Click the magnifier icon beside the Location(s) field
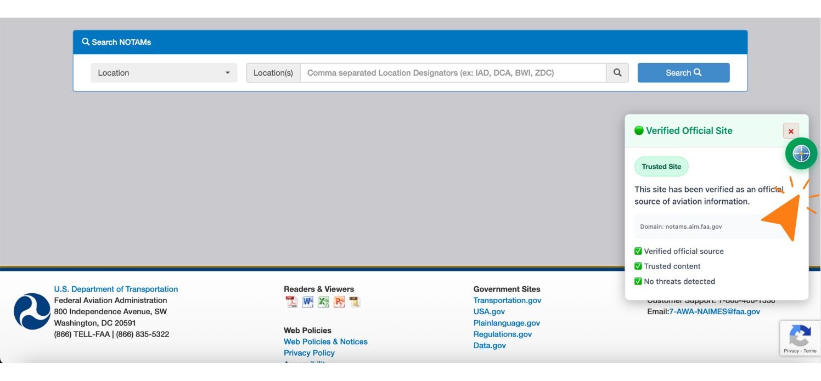This screenshot has height=381, width=821. (x=617, y=72)
